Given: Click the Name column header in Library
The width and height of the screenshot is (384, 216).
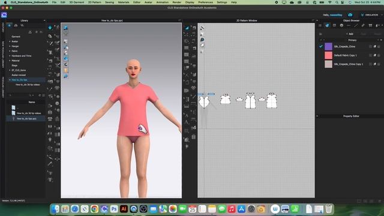Looking at the screenshot, I should [x=32, y=102].
